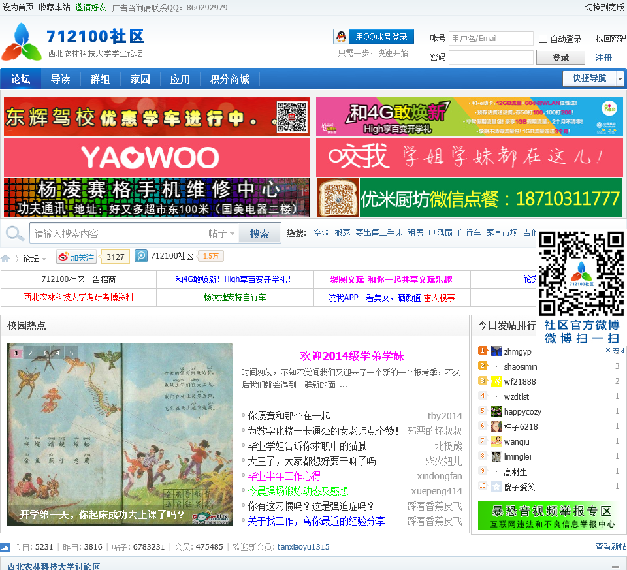The width and height of the screenshot is (627, 570).
Task: Focus the 请输入搜索内容 search box
Action: click(118, 233)
